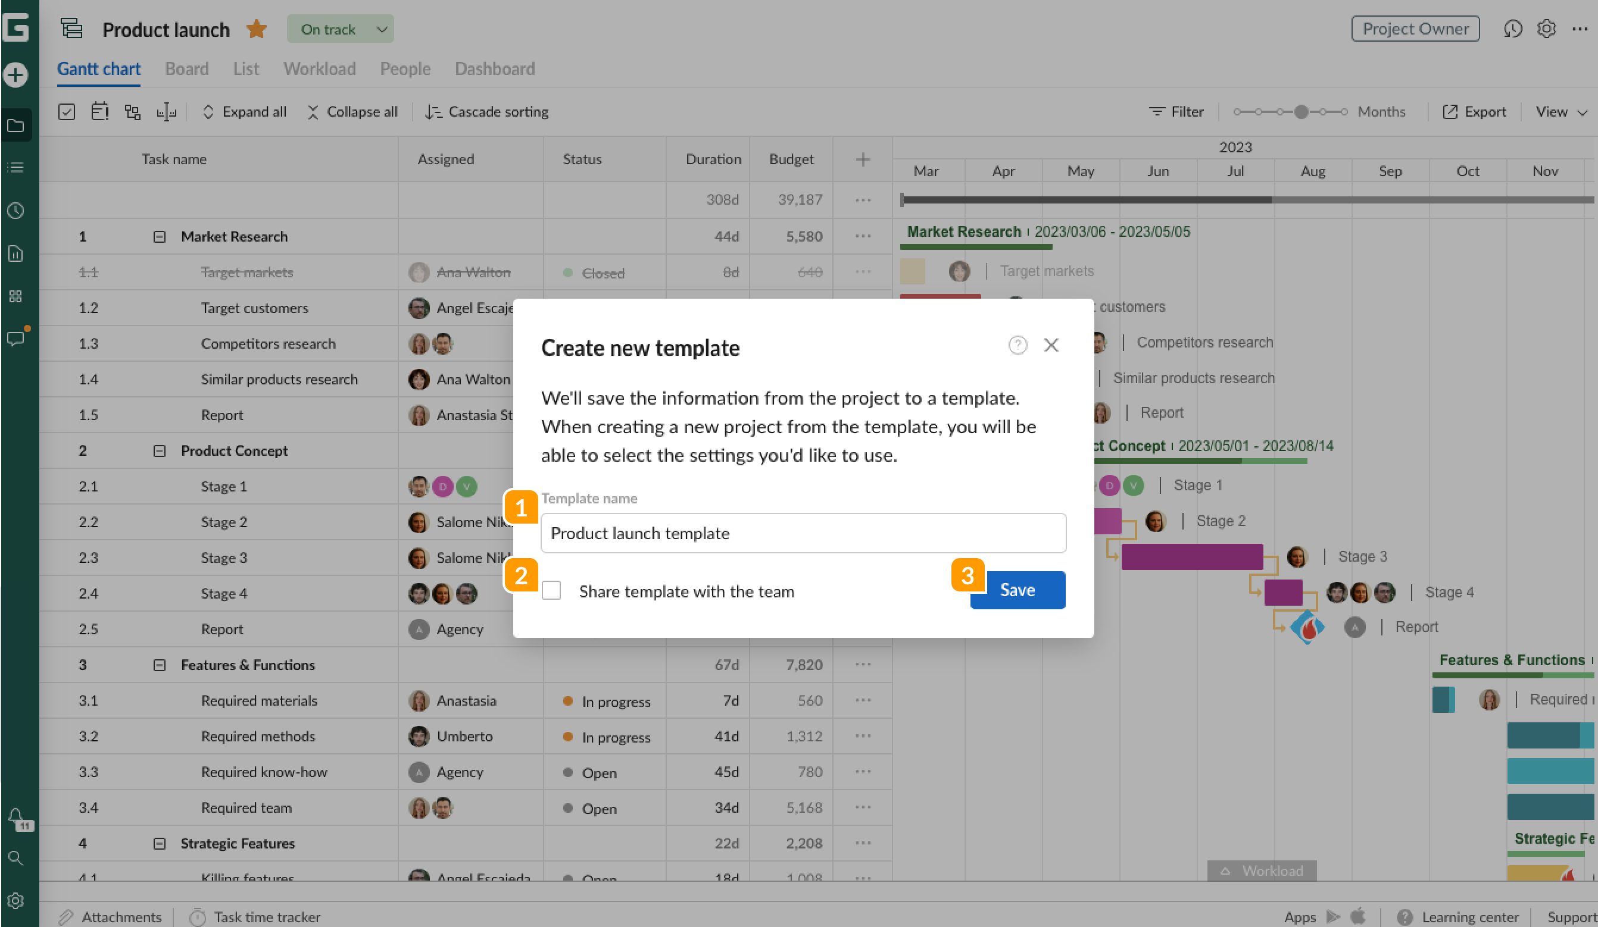The width and height of the screenshot is (1598, 927).
Task: Open the search magnifier in left sidebar
Action: pyautogui.click(x=15, y=858)
